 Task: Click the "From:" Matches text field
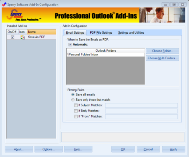(141, 117)
